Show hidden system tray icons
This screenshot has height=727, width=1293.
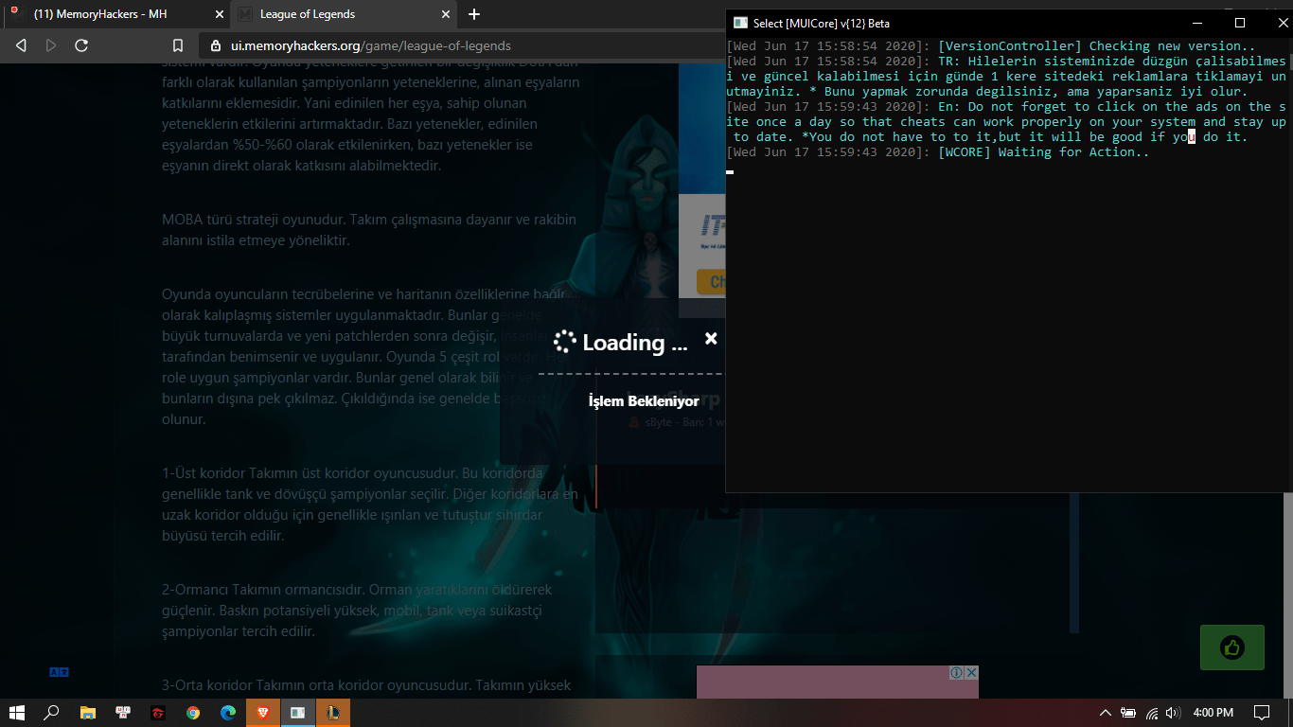[1105, 712]
